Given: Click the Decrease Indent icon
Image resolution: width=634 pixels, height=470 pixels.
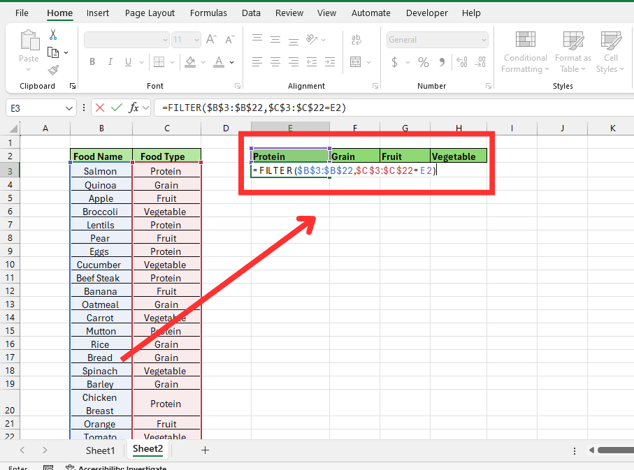Looking at the screenshot, I should [x=312, y=62].
